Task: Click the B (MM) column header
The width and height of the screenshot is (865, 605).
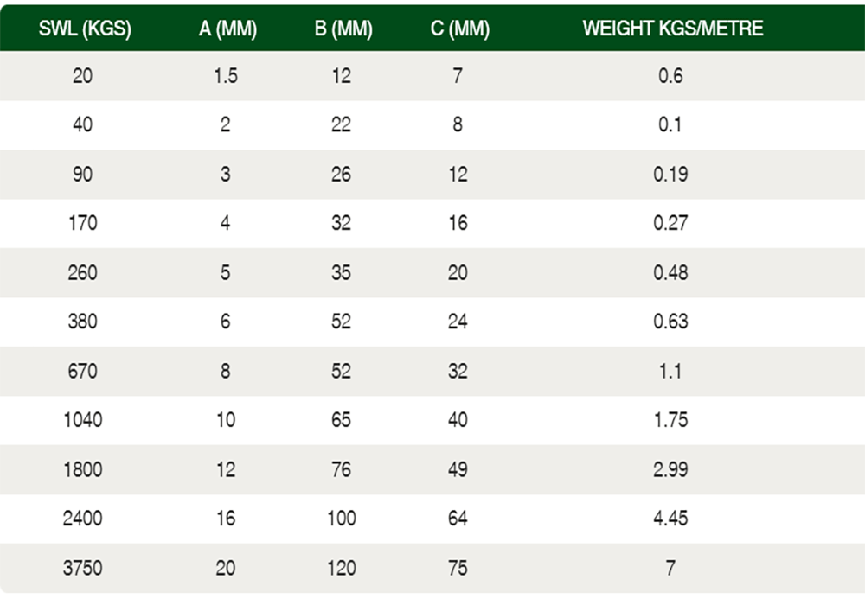Action: coord(343,29)
